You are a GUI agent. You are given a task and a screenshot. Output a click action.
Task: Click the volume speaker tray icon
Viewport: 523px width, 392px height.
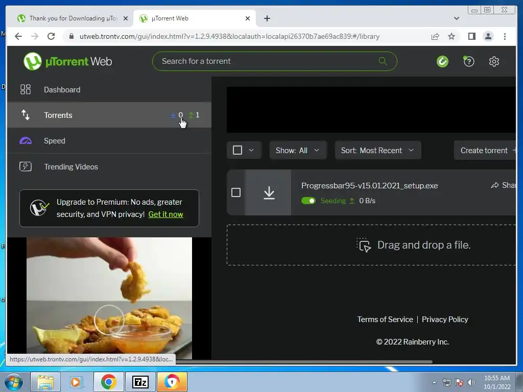coord(471,382)
